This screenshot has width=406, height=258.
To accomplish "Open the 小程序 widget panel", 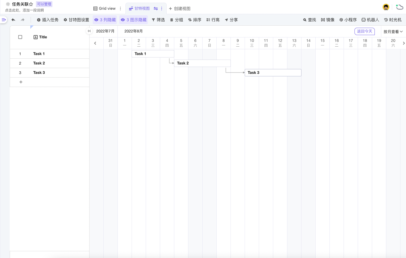I will coord(348,20).
